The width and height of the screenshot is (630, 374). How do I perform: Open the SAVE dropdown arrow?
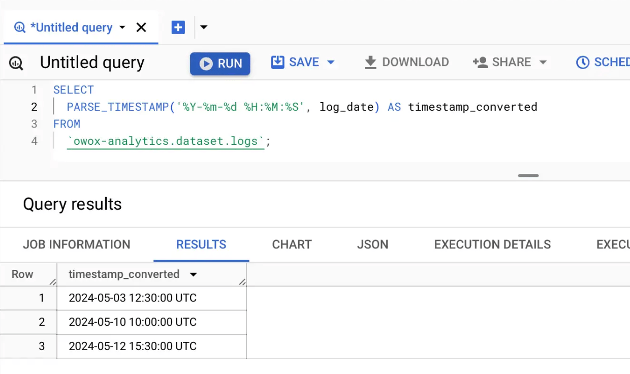click(331, 63)
